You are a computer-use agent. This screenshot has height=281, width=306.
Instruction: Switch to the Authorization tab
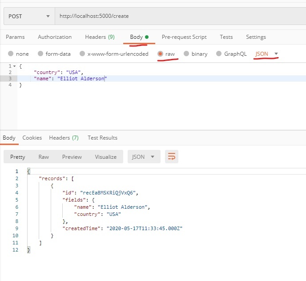pos(55,37)
